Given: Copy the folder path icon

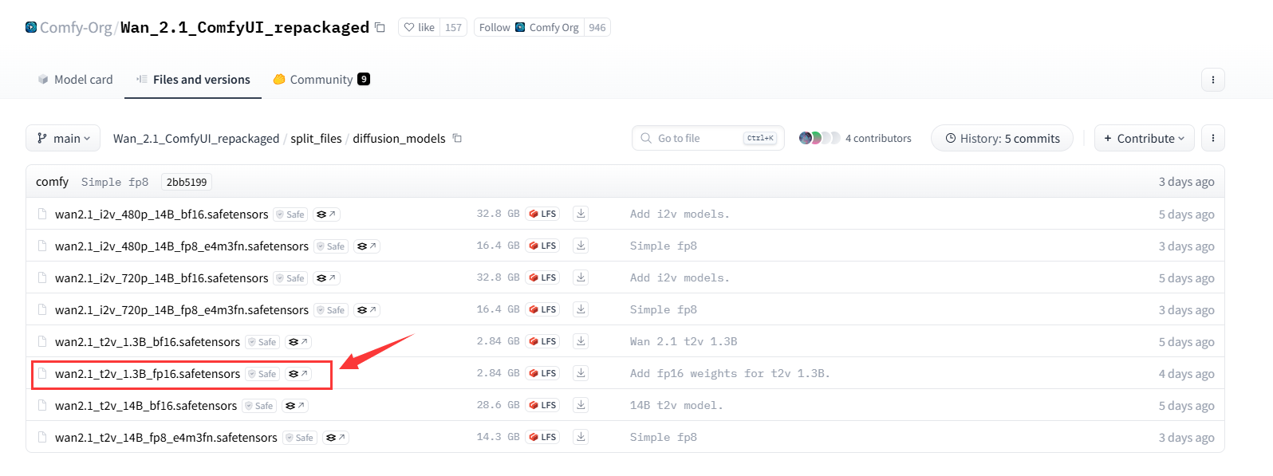Looking at the screenshot, I should [x=458, y=138].
